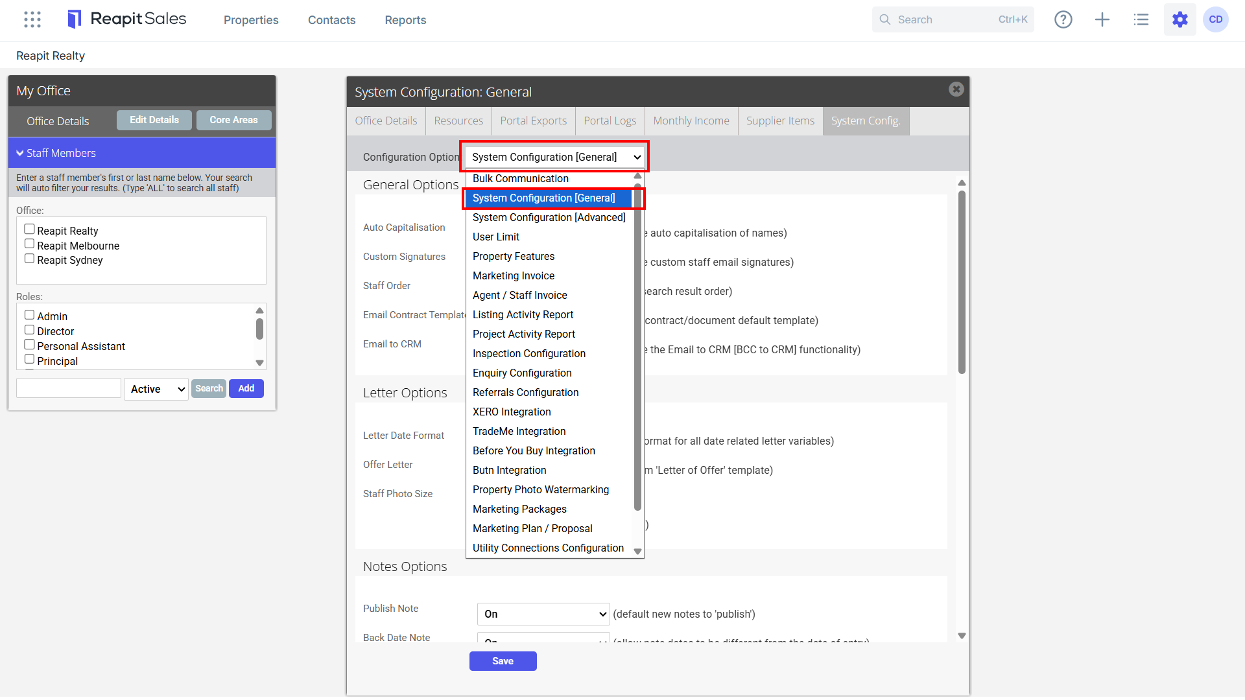Screen dimensions: 1245x700
Task: Click the Save button
Action: (x=503, y=661)
